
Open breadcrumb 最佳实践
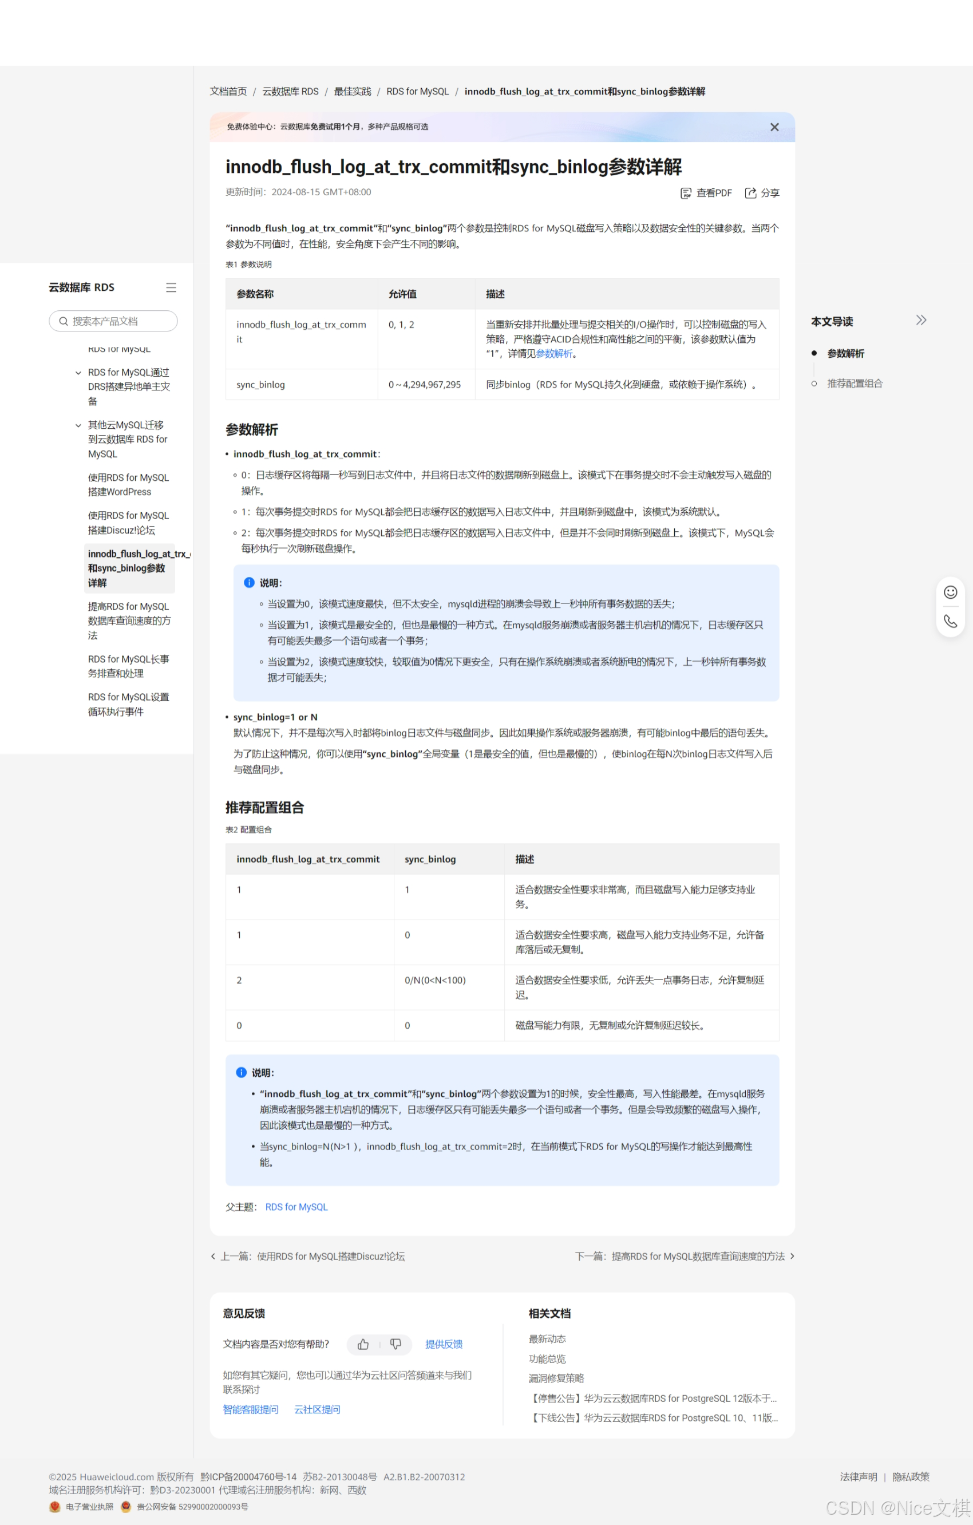point(353,92)
